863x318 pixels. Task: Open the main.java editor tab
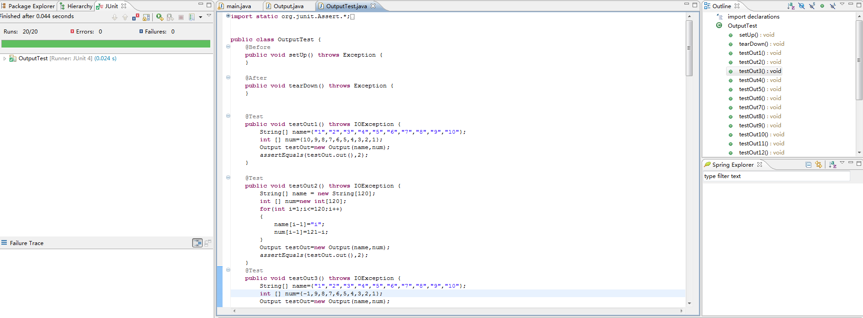[239, 6]
